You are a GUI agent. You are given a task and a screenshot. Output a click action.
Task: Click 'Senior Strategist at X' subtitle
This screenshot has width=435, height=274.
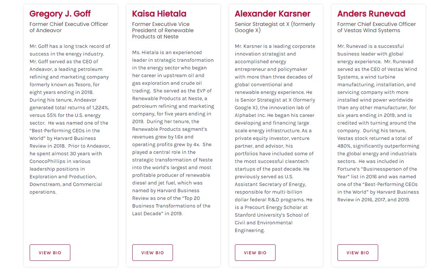[275, 27]
